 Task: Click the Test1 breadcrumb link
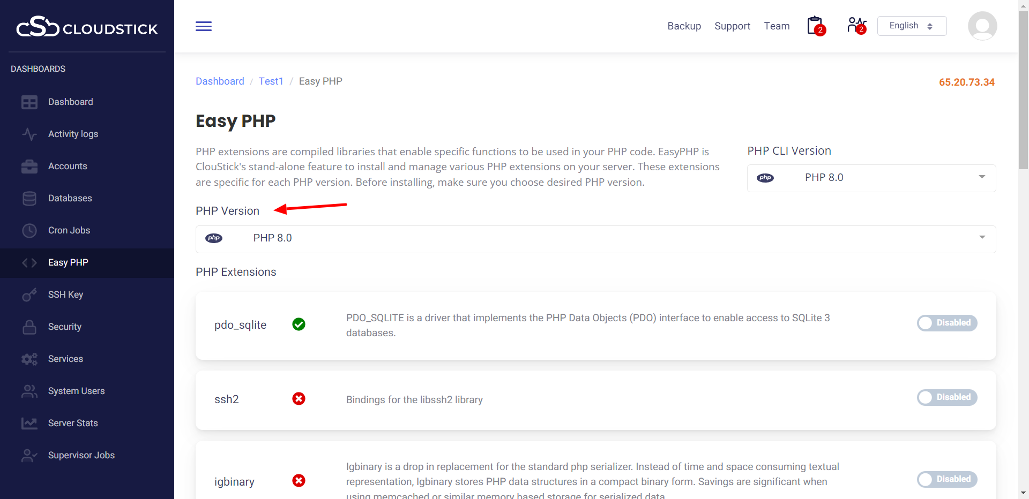pyautogui.click(x=271, y=81)
